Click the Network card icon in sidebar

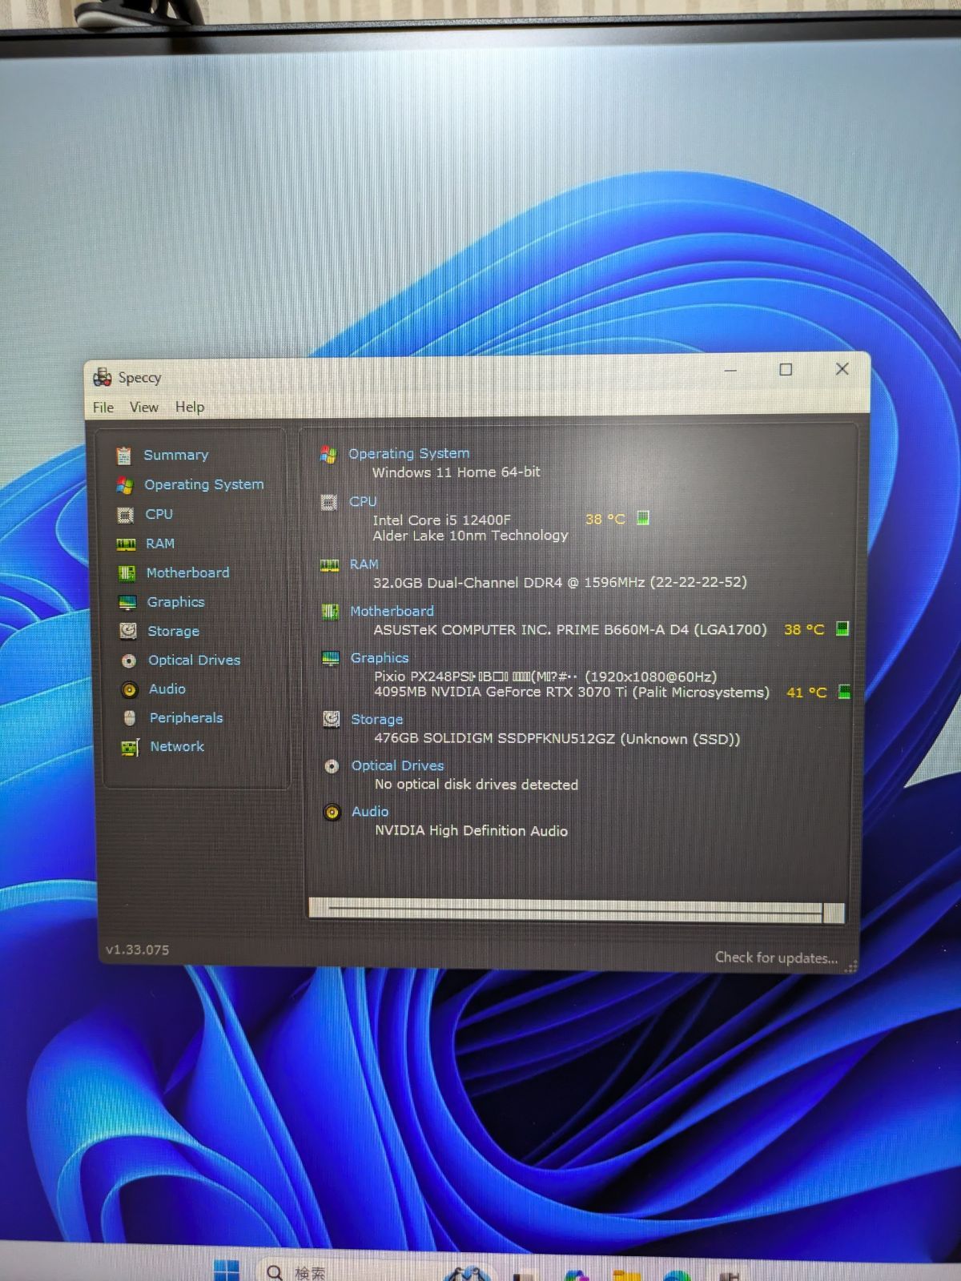pos(130,747)
